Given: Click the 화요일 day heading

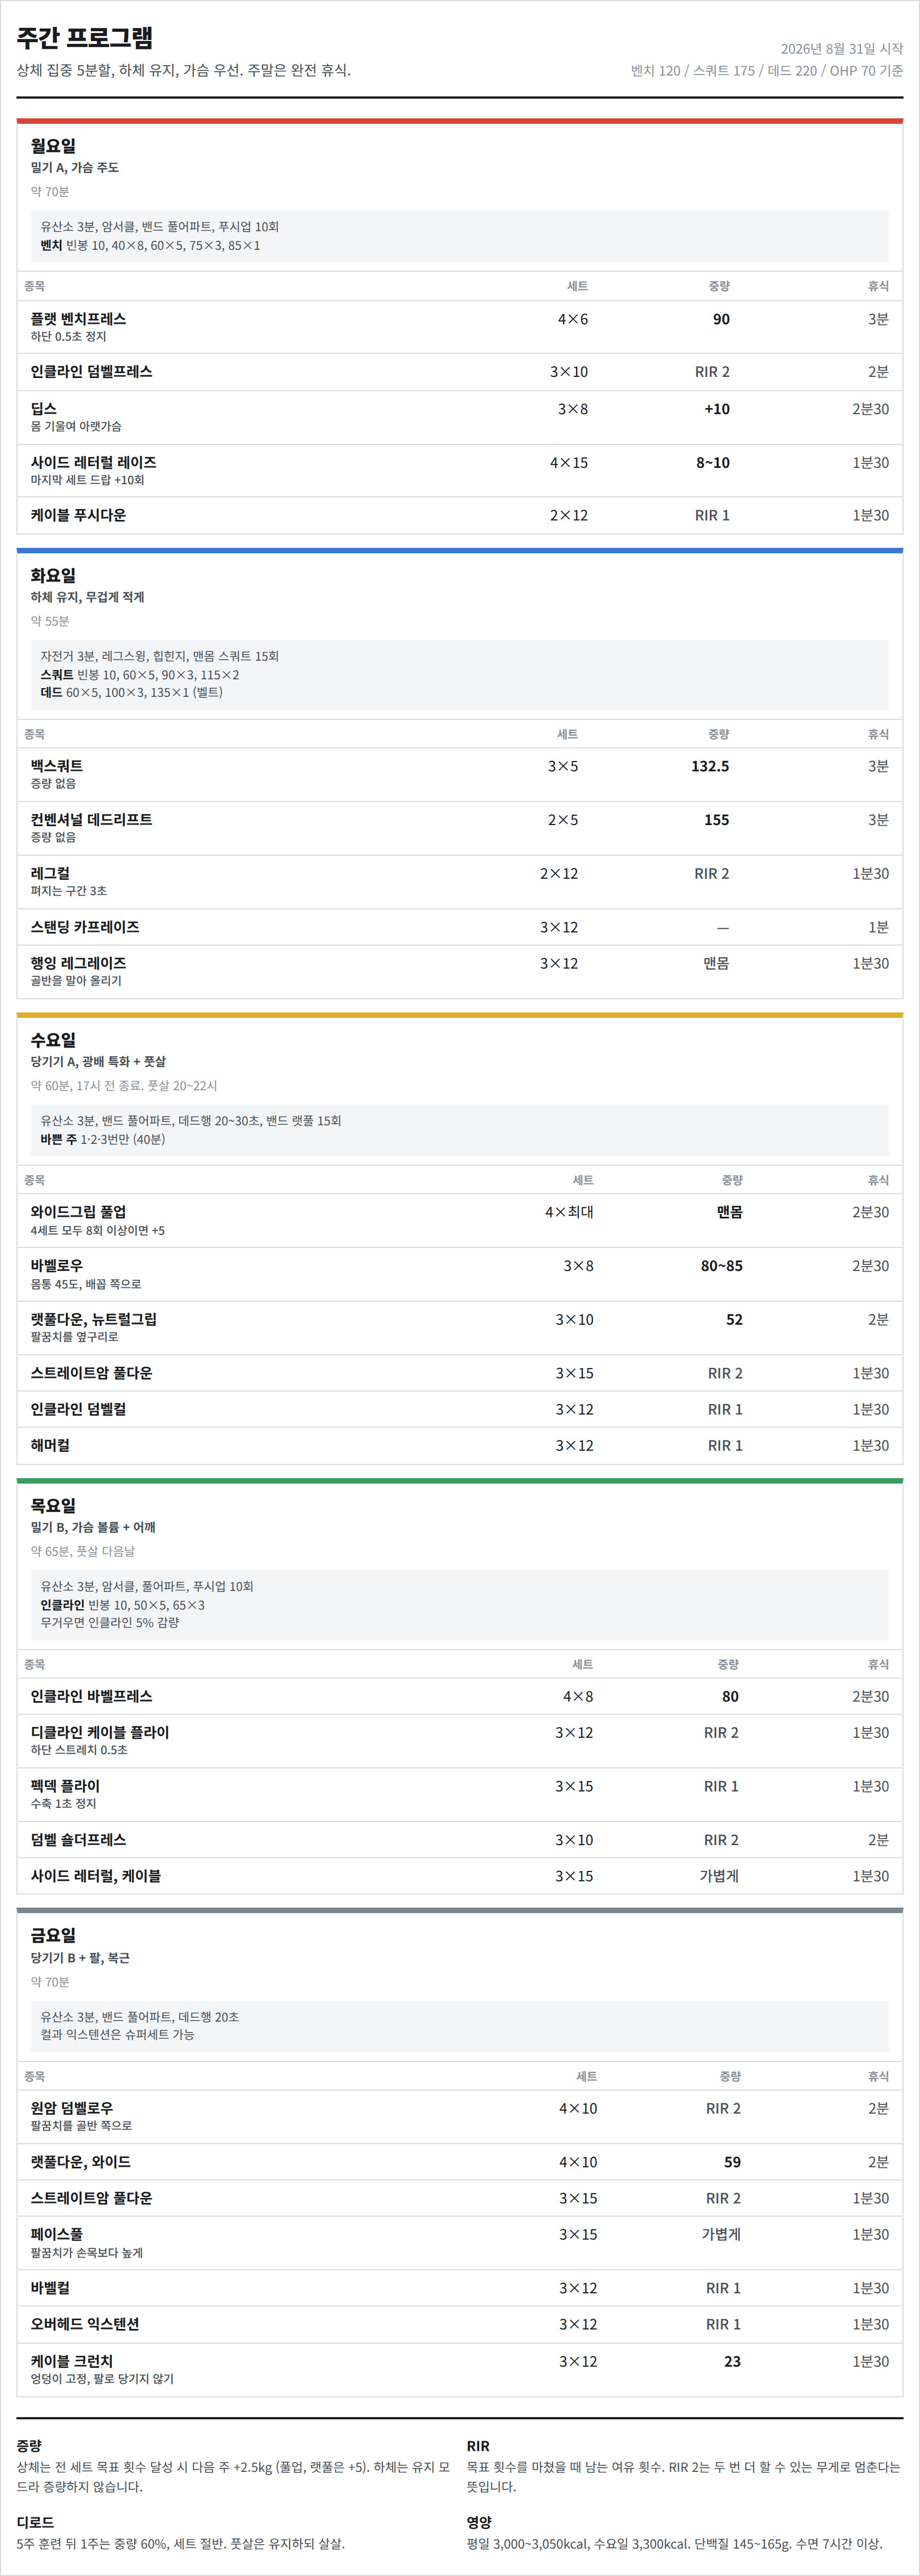Looking at the screenshot, I should click(x=53, y=575).
